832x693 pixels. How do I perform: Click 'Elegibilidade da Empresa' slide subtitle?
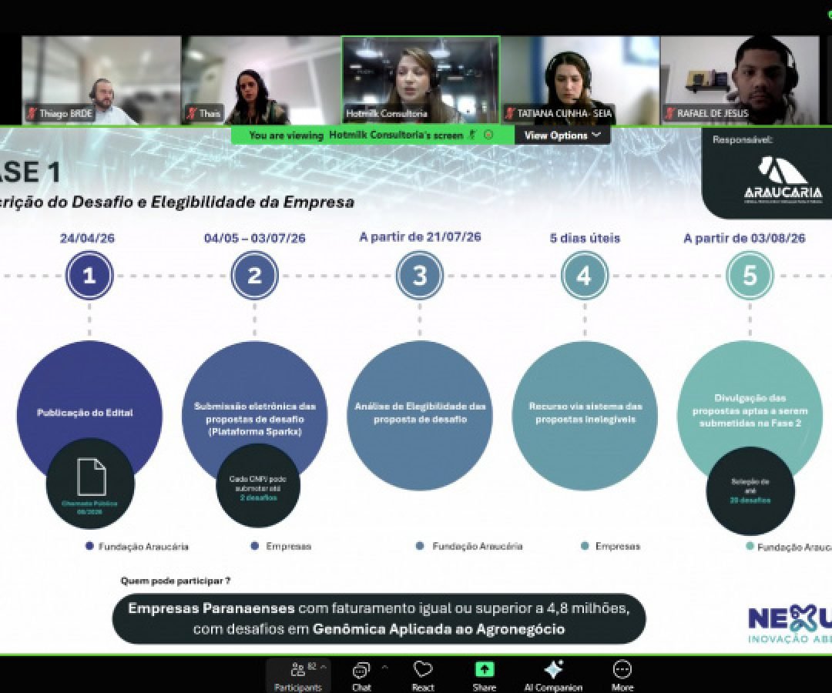click(253, 202)
